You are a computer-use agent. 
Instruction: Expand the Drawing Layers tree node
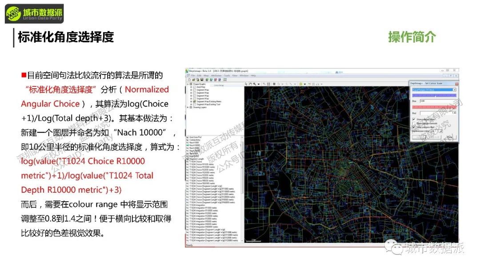pos(188,107)
